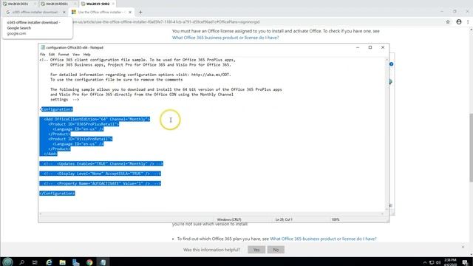Maximize the Notepad window

370,47
